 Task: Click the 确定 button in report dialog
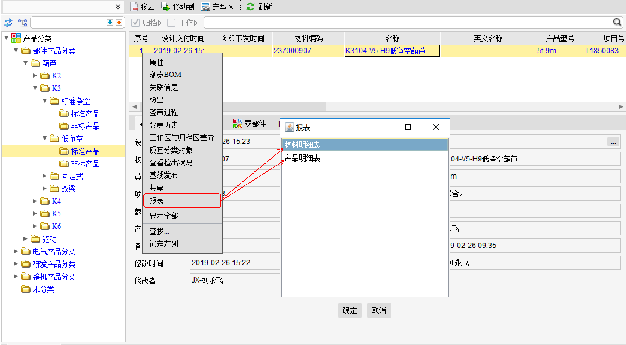[x=350, y=311]
